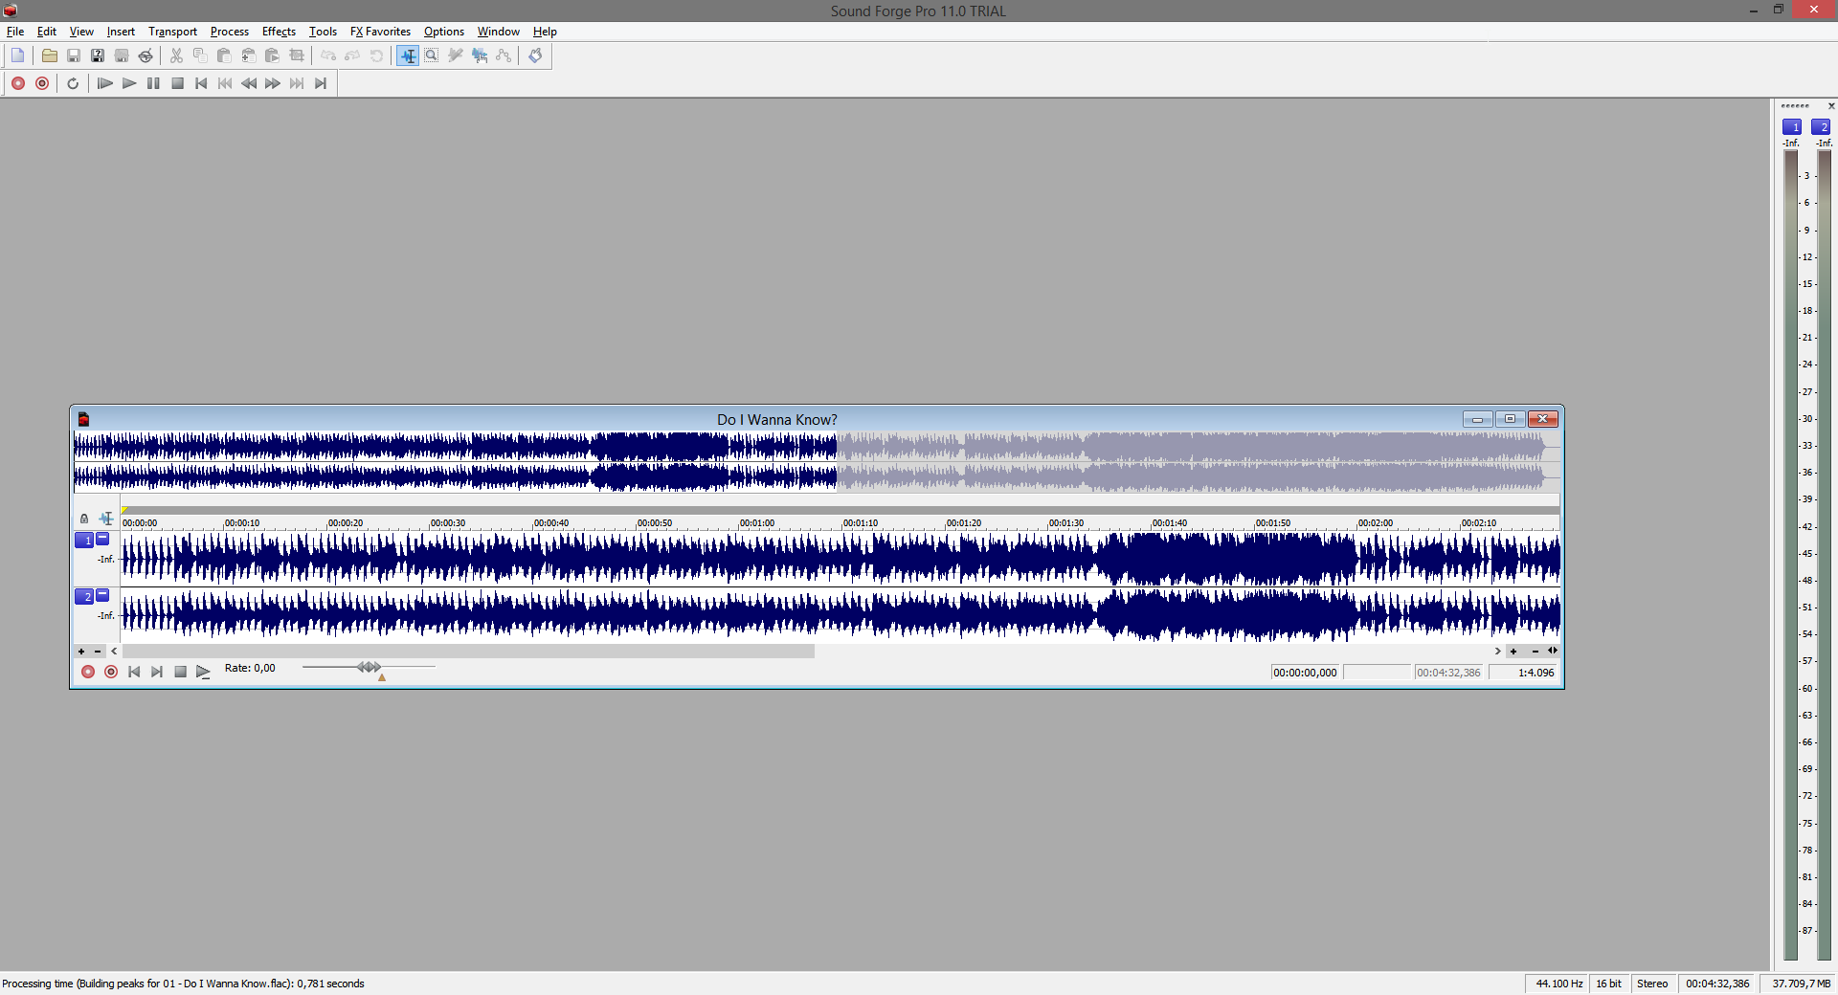The height and width of the screenshot is (995, 1838).
Task: Click the scroll right arrow of data window
Action: (1498, 652)
